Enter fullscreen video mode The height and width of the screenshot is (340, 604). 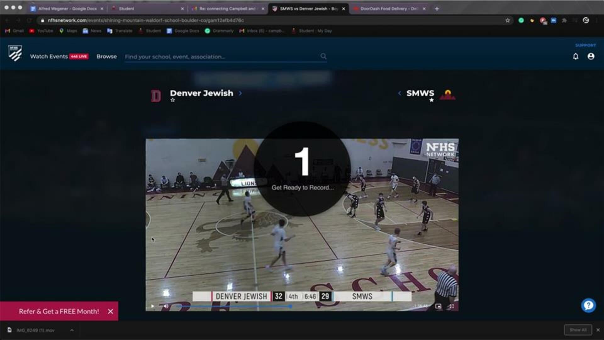pos(451,306)
